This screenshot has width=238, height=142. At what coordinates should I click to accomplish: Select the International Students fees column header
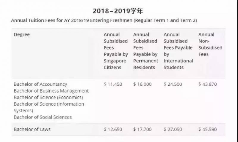click(x=178, y=51)
